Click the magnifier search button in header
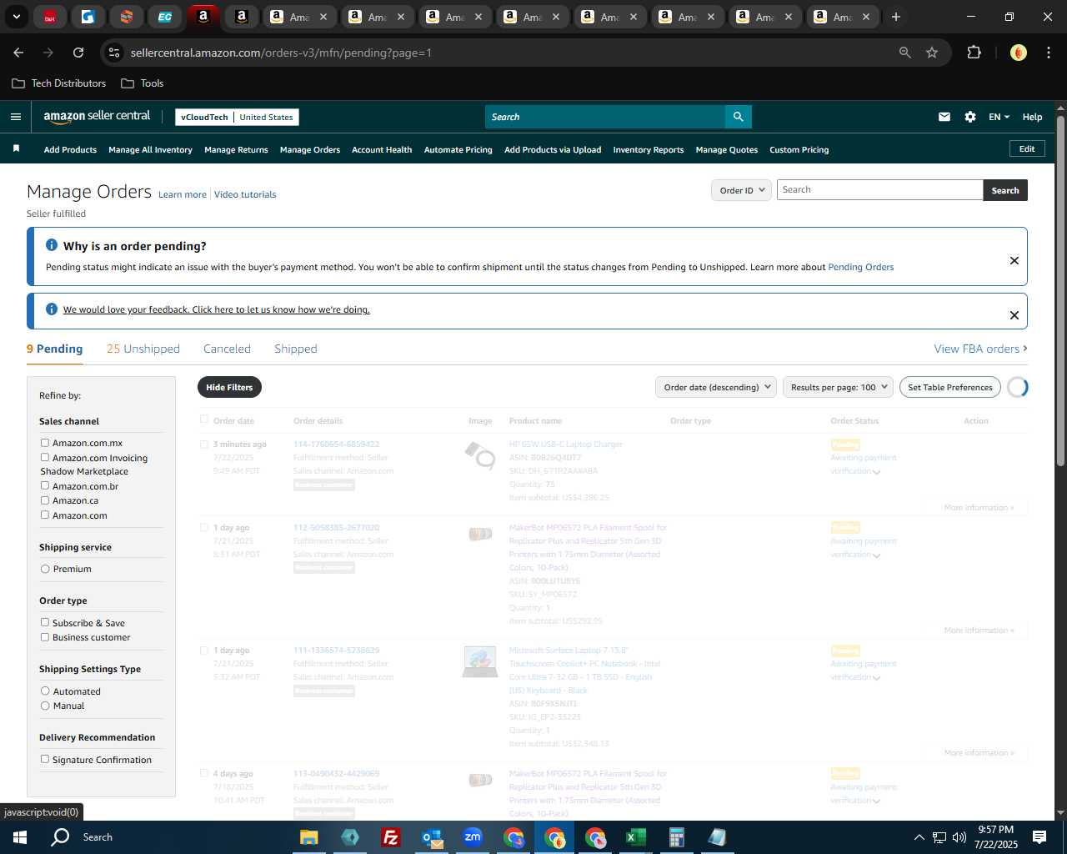The height and width of the screenshot is (854, 1067). tap(738, 117)
